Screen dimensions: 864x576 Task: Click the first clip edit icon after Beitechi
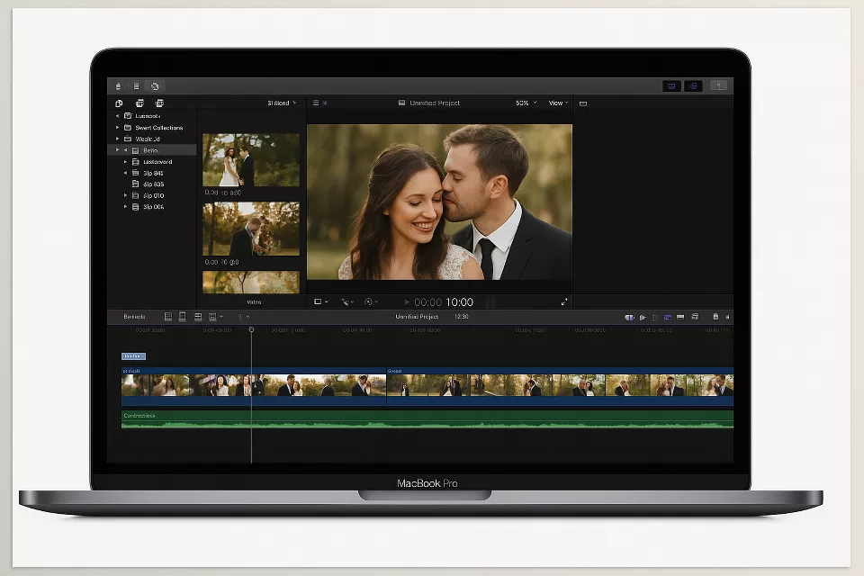(168, 317)
